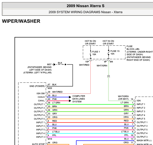Image resolution: width=153 pixels, height=145 pixels.
Task: Click the M57 ground symbol
Action: [54, 65]
